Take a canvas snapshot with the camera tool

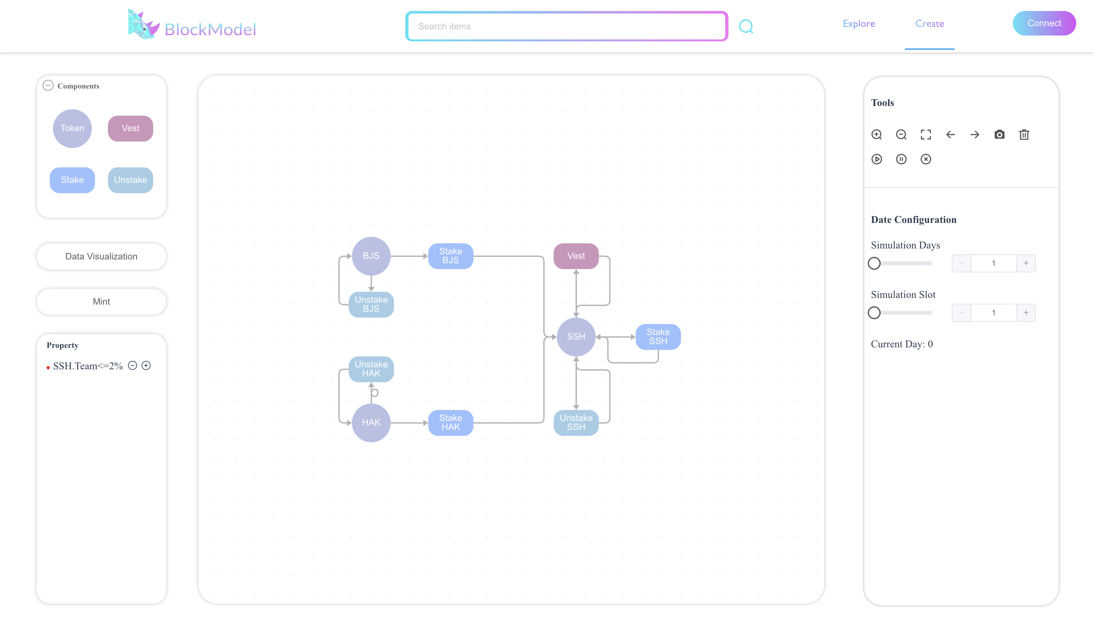coord(1000,135)
